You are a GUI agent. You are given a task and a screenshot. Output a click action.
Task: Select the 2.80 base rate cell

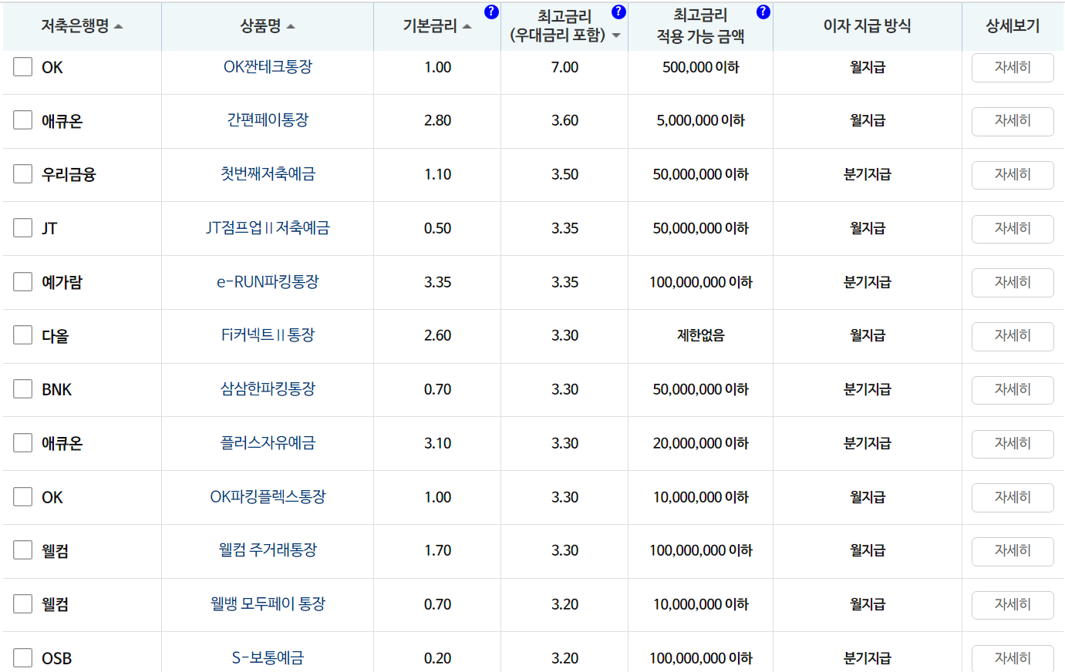437,121
